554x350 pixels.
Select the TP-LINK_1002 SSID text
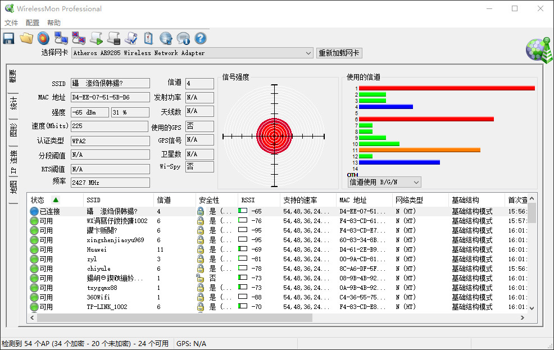pyautogui.click(x=107, y=307)
